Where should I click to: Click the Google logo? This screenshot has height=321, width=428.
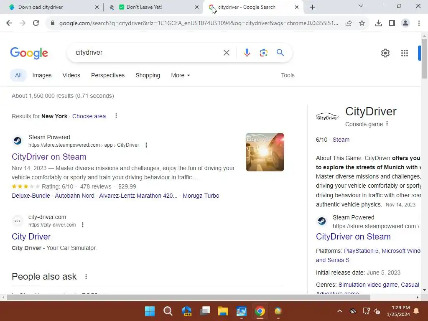pyautogui.click(x=29, y=53)
